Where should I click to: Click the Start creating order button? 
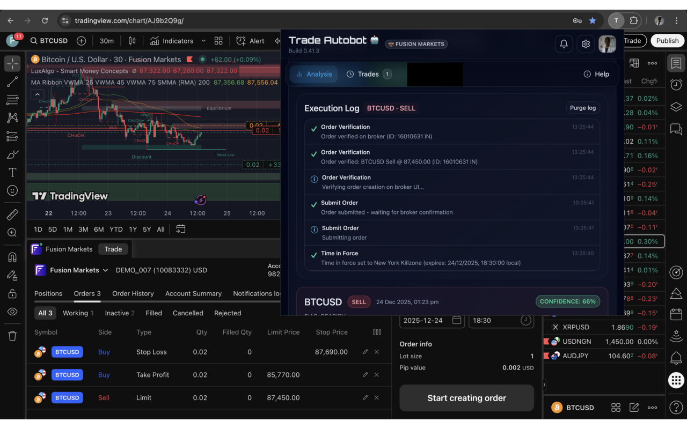466,398
